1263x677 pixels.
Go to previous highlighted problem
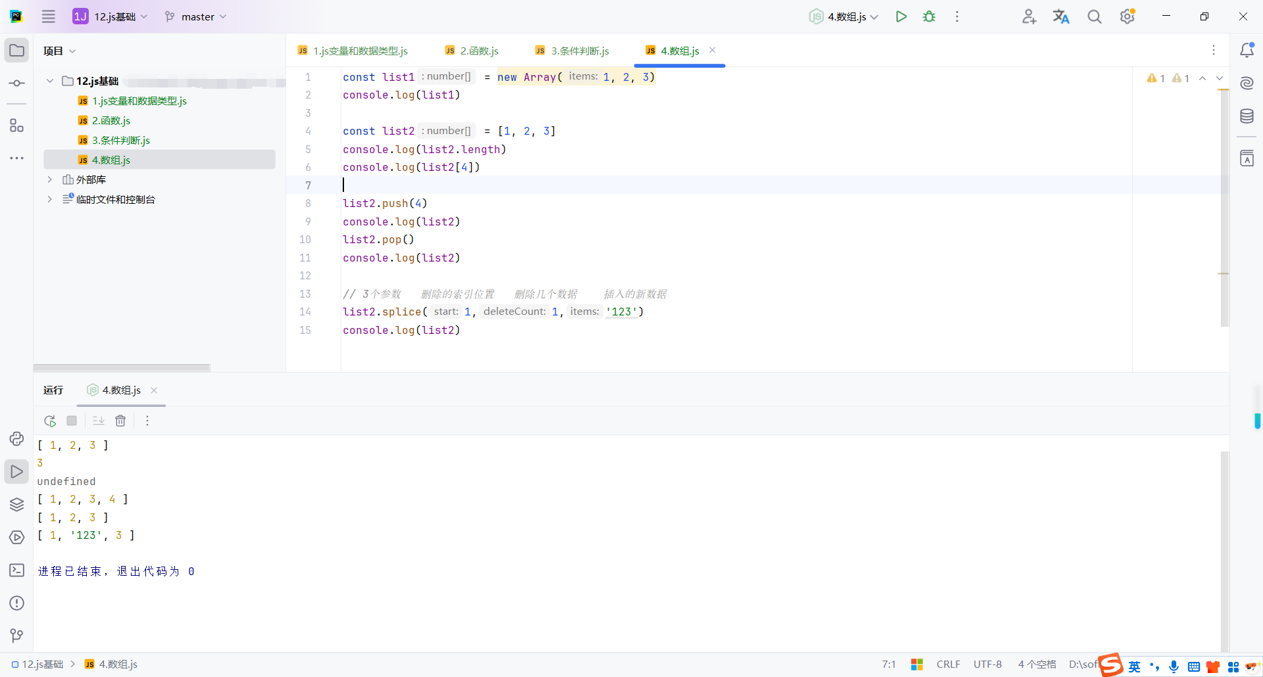point(1202,78)
